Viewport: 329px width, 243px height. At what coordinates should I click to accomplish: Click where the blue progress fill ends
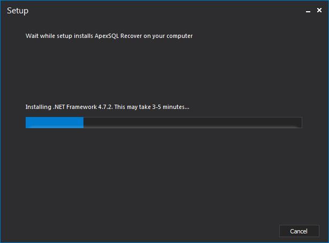[x=83, y=123]
